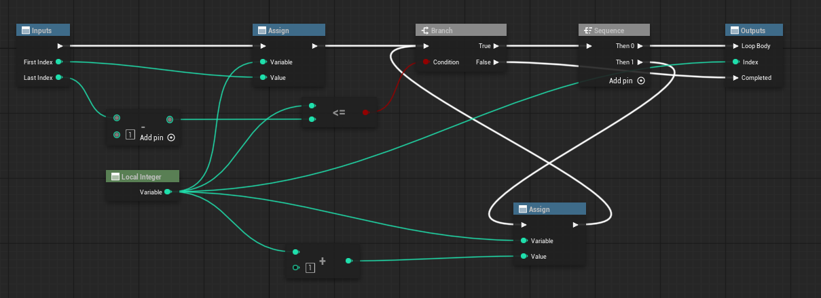Viewport: 821px width, 298px height.
Task: Click the Add pin plus icon on subtract node
Action: pos(170,137)
